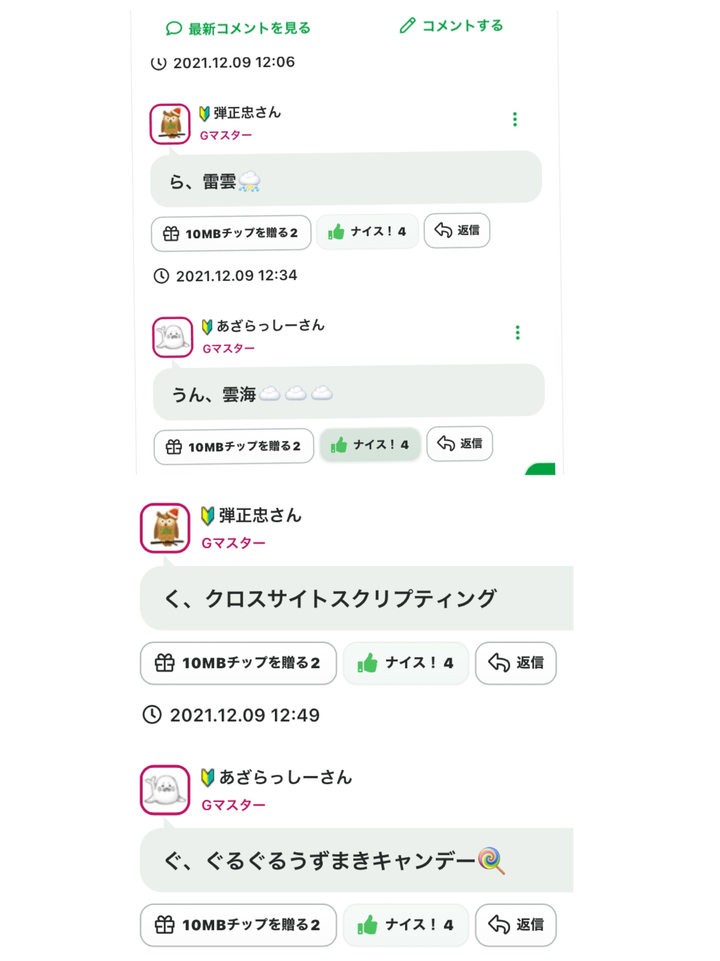Viewport: 720px width, 961px height.
Task: Toggle ナイス! on the 雲海 comment
Action: point(370,445)
